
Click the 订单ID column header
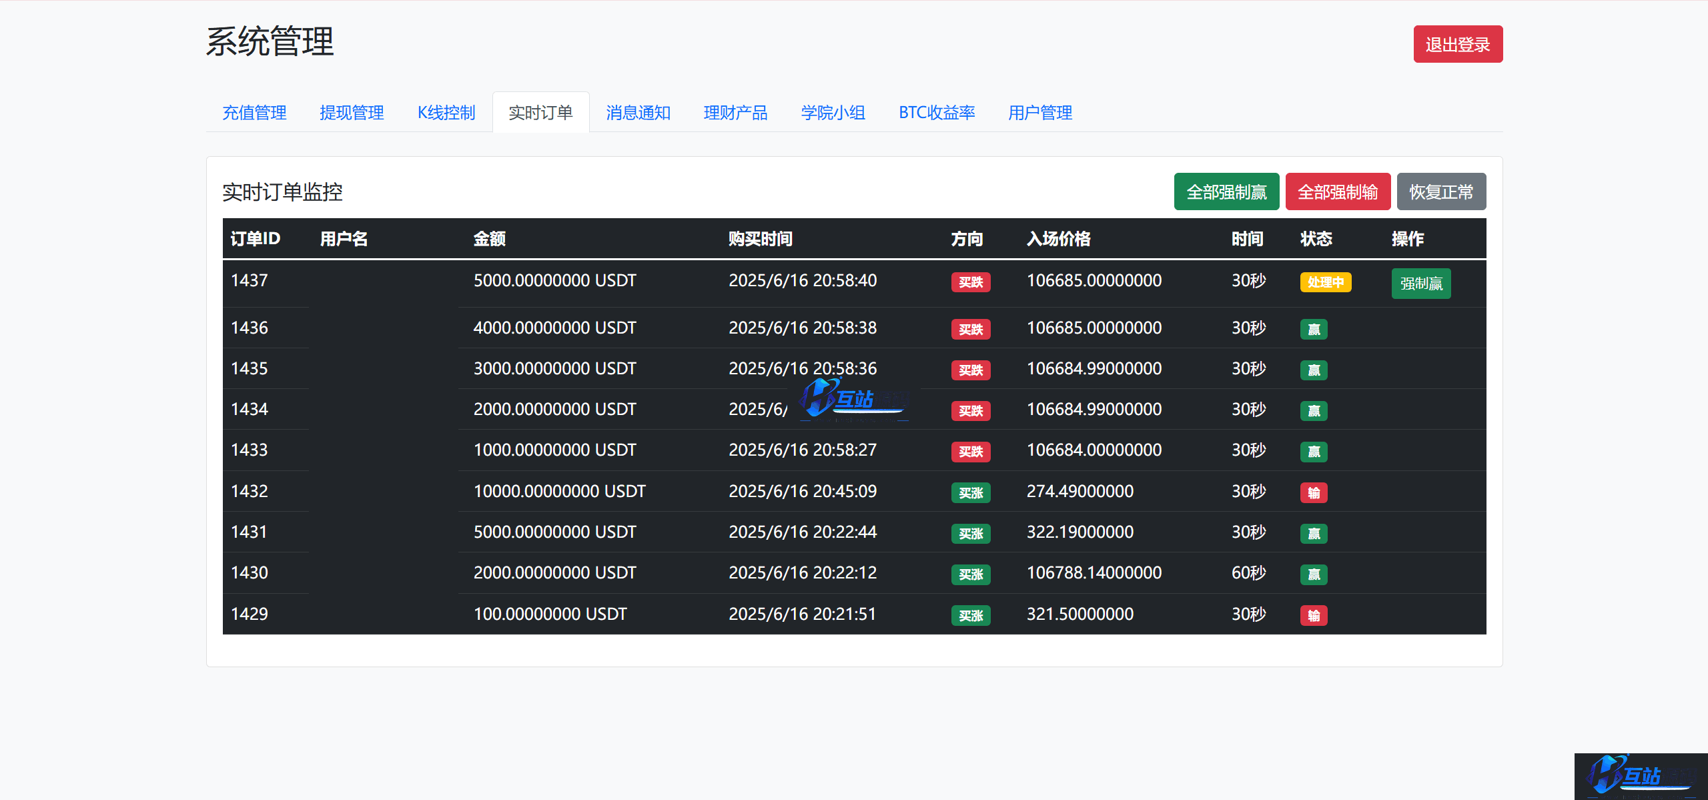(256, 238)
